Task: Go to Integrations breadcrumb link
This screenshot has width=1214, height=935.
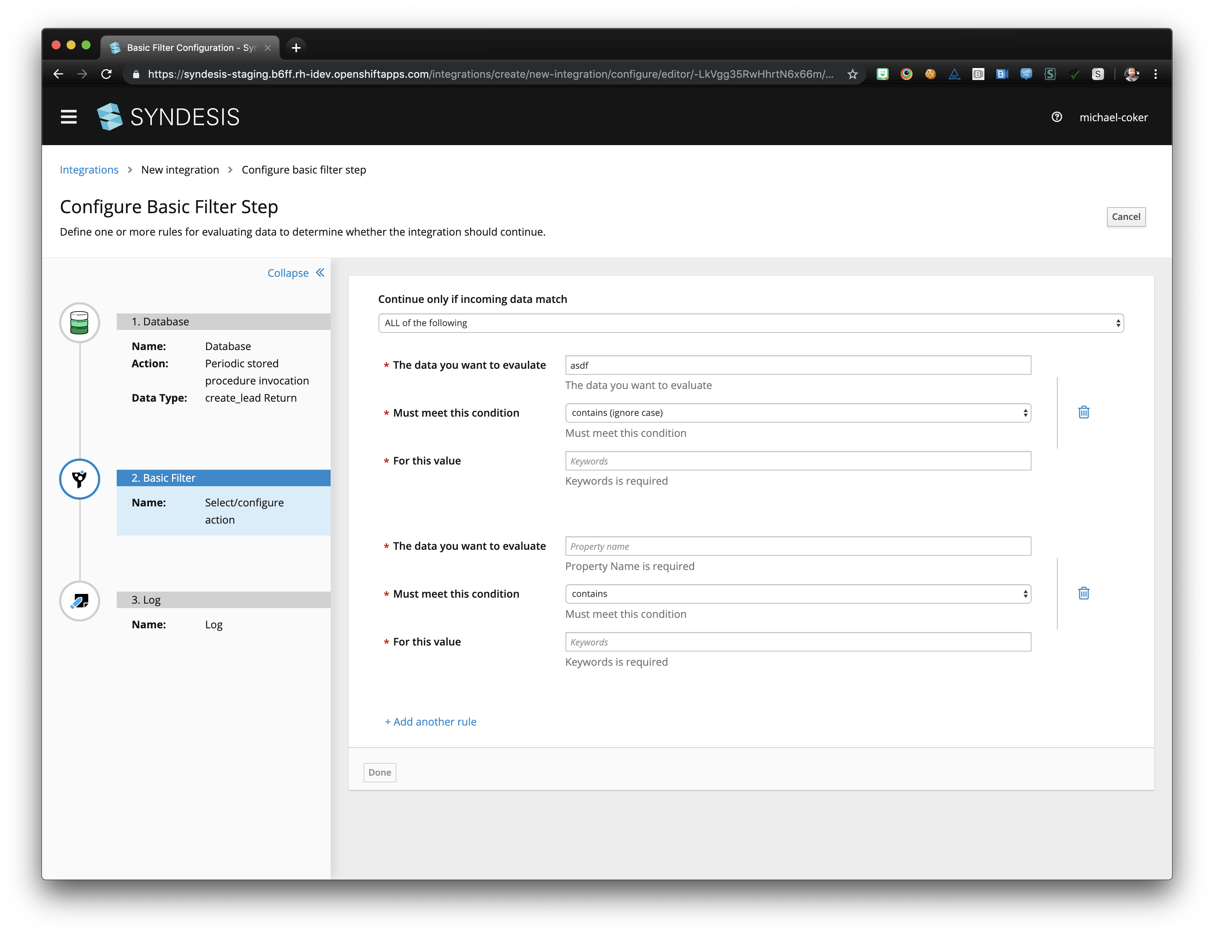Action: click(x=89, y=169)
